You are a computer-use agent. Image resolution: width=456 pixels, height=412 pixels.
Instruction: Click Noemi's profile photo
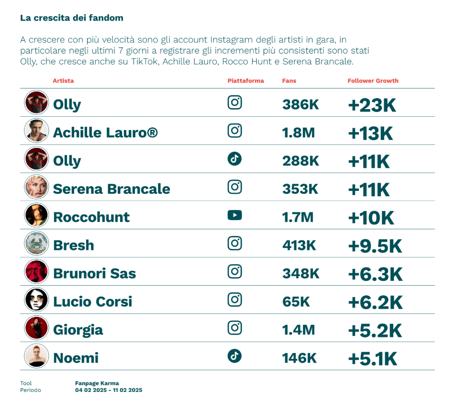tap(36, 356)
